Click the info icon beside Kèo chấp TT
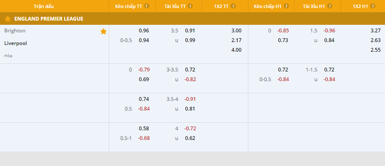Image resolution: width=385 pixels, height=166 pixels. [x=147, y=6]
